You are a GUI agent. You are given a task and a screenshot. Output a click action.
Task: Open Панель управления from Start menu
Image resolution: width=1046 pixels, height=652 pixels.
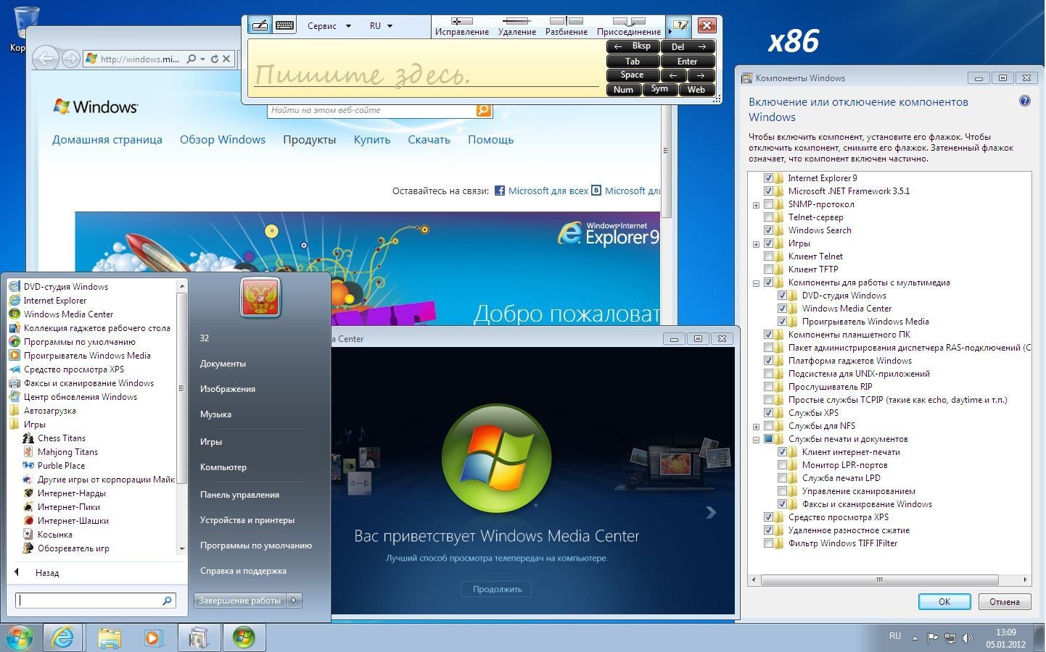pos(239,495)
